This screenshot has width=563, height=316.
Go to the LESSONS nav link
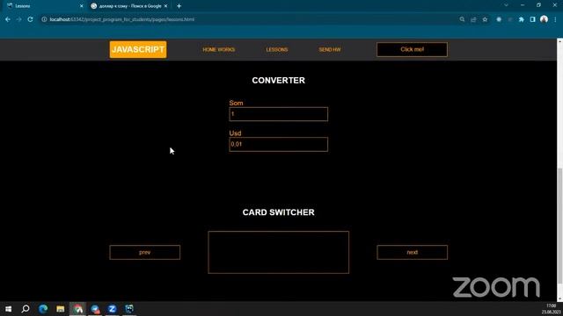click(277, 49)
